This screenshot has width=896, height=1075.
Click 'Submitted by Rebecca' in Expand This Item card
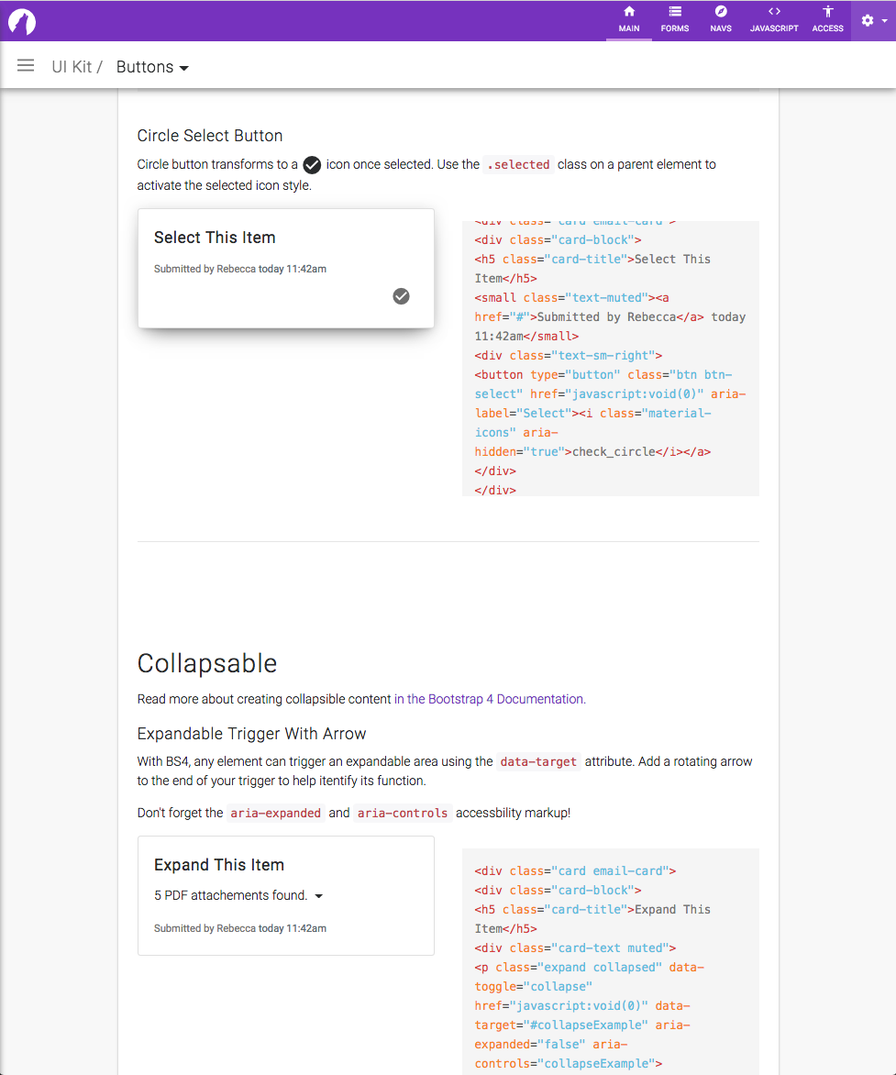(205, 928)
